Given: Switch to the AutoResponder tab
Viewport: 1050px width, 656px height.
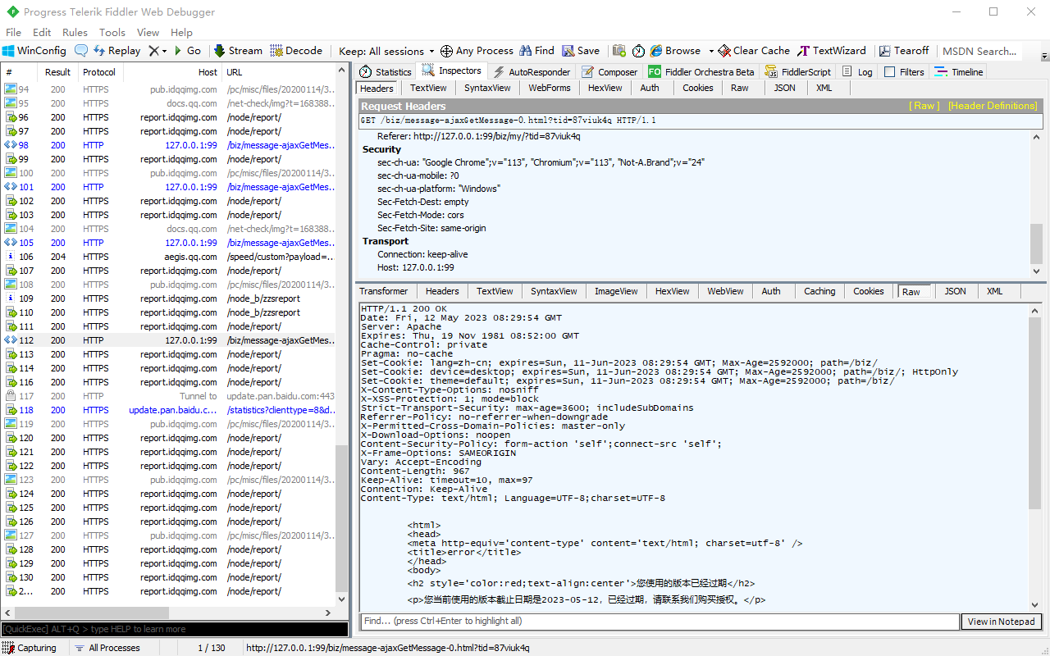Looking at the screenshot, I should click(532, 72).
